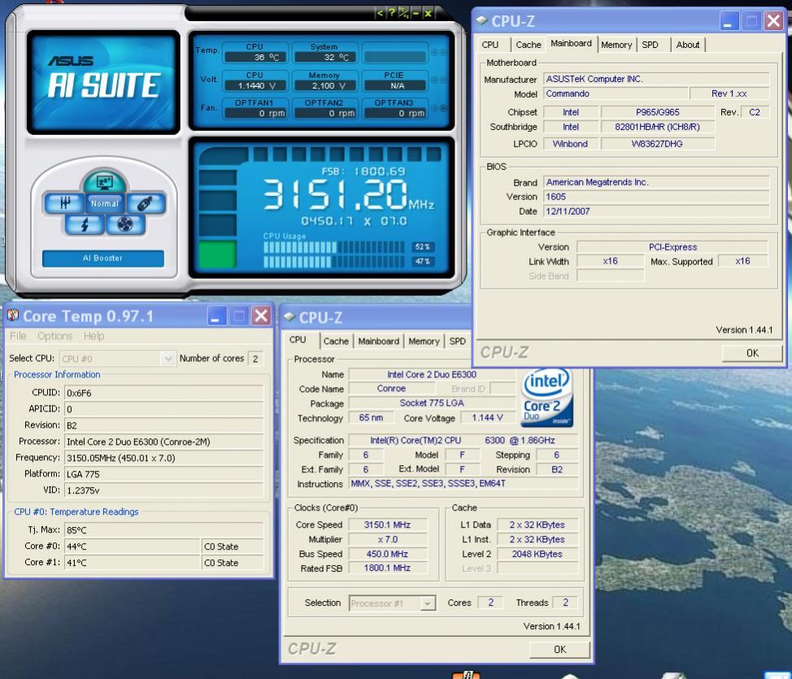Open Memory tab in lower CPU-Z window
This screenshot has height=679, width=792.
pos(424,342)
